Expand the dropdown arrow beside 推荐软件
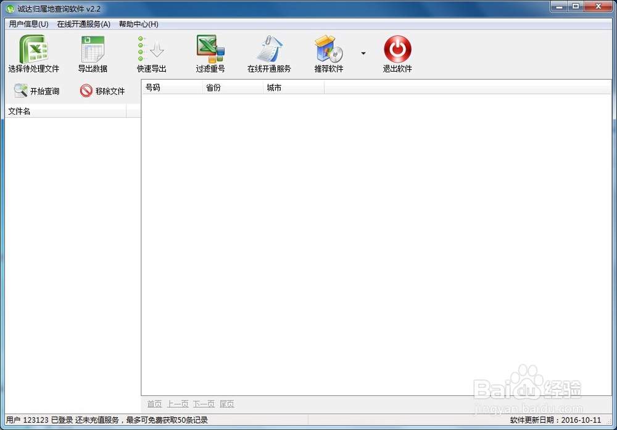 coord(363,53)
